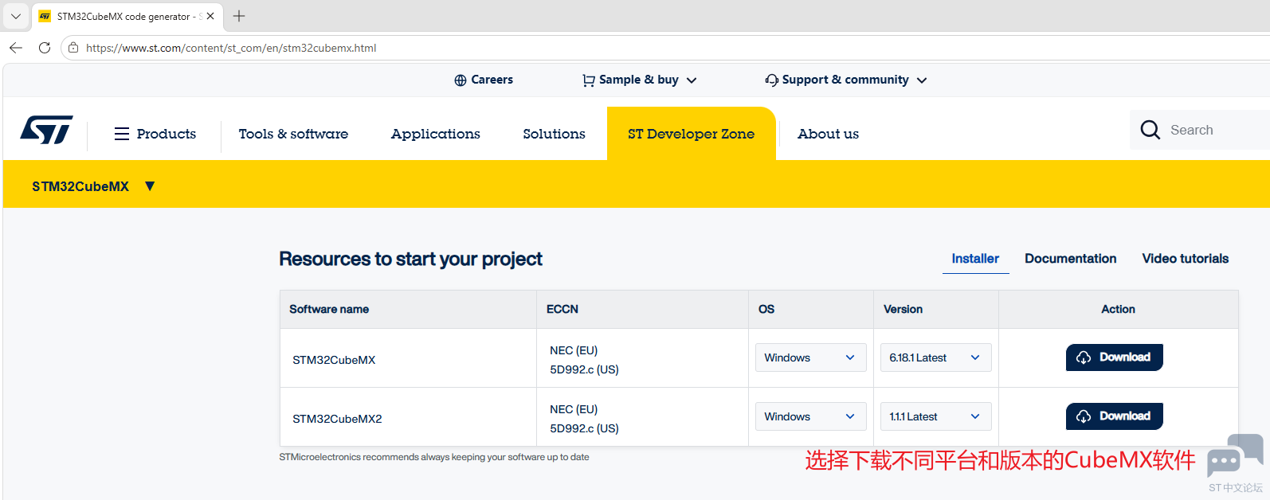Click the Products hamburger menu icon

coord(122,134)
